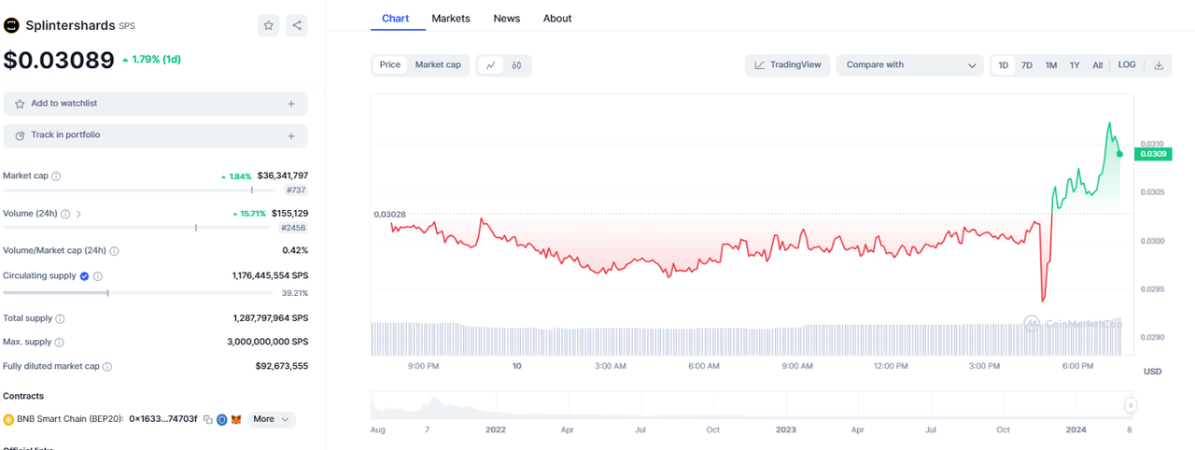The image size is (1195, 450).
Task: Click the 0.03028 opening price label
Action: (x=389, y=214)
